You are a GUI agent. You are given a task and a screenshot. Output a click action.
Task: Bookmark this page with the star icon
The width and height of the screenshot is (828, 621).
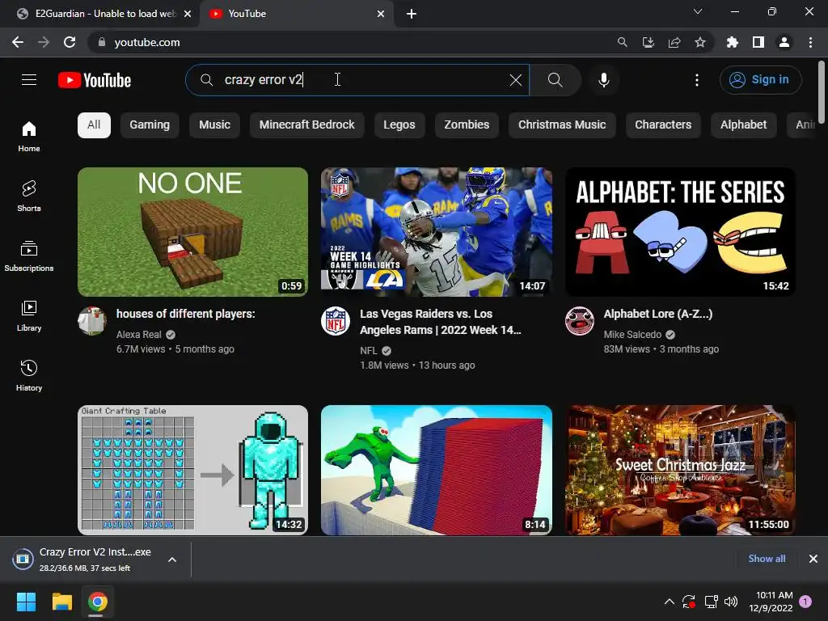700,42
